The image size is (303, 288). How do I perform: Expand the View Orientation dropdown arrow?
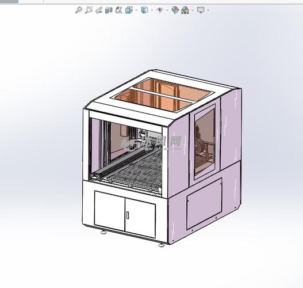coord(137,10)
